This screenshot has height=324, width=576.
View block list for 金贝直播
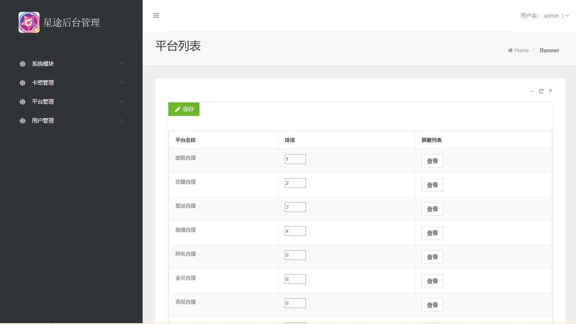(433, 281)
